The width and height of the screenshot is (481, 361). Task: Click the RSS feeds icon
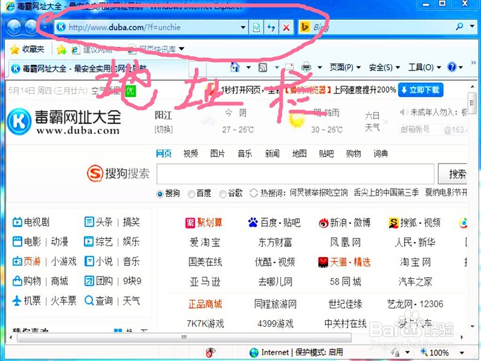(x=263, y=67)
